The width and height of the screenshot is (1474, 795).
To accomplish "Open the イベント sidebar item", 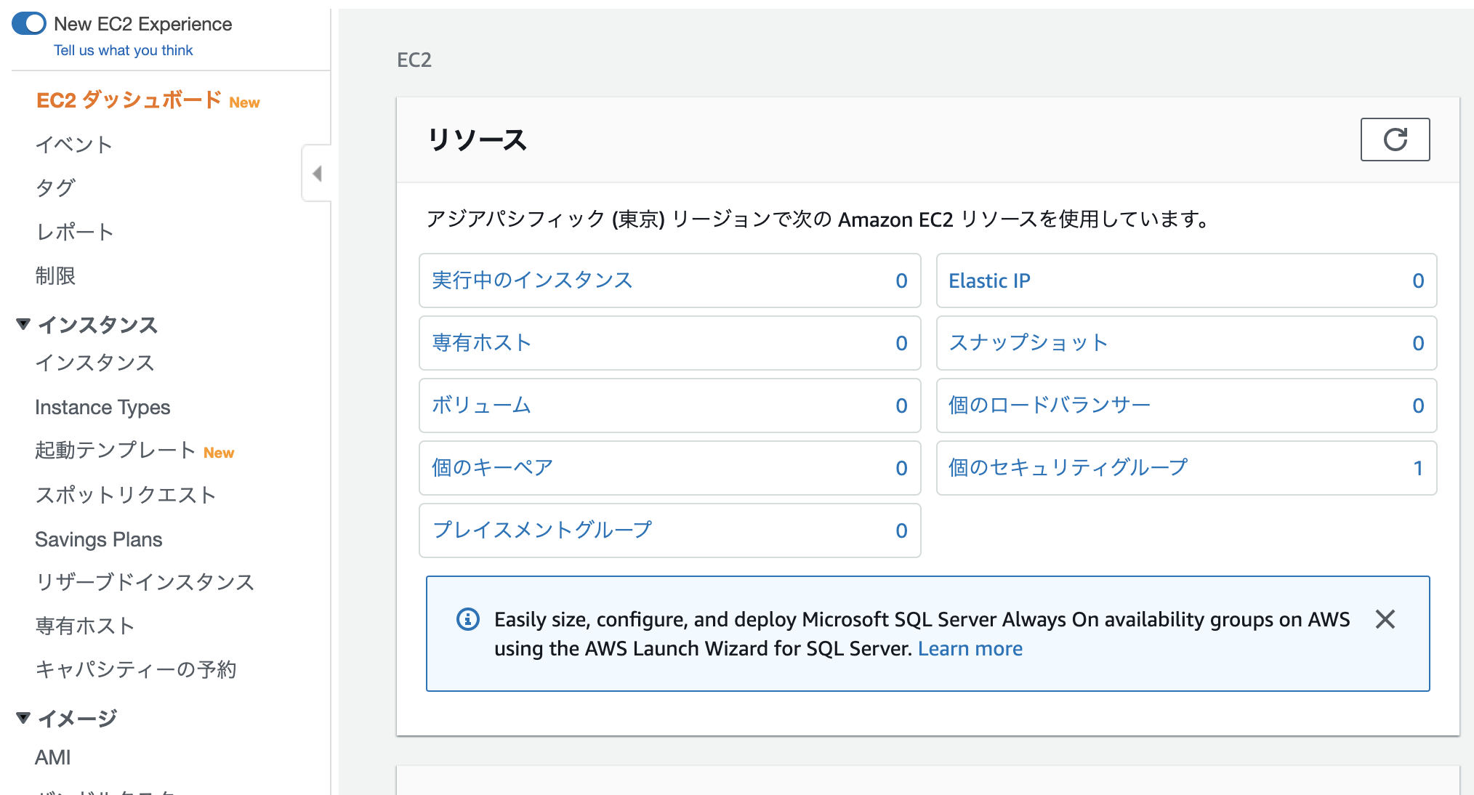I will [73, 145].
